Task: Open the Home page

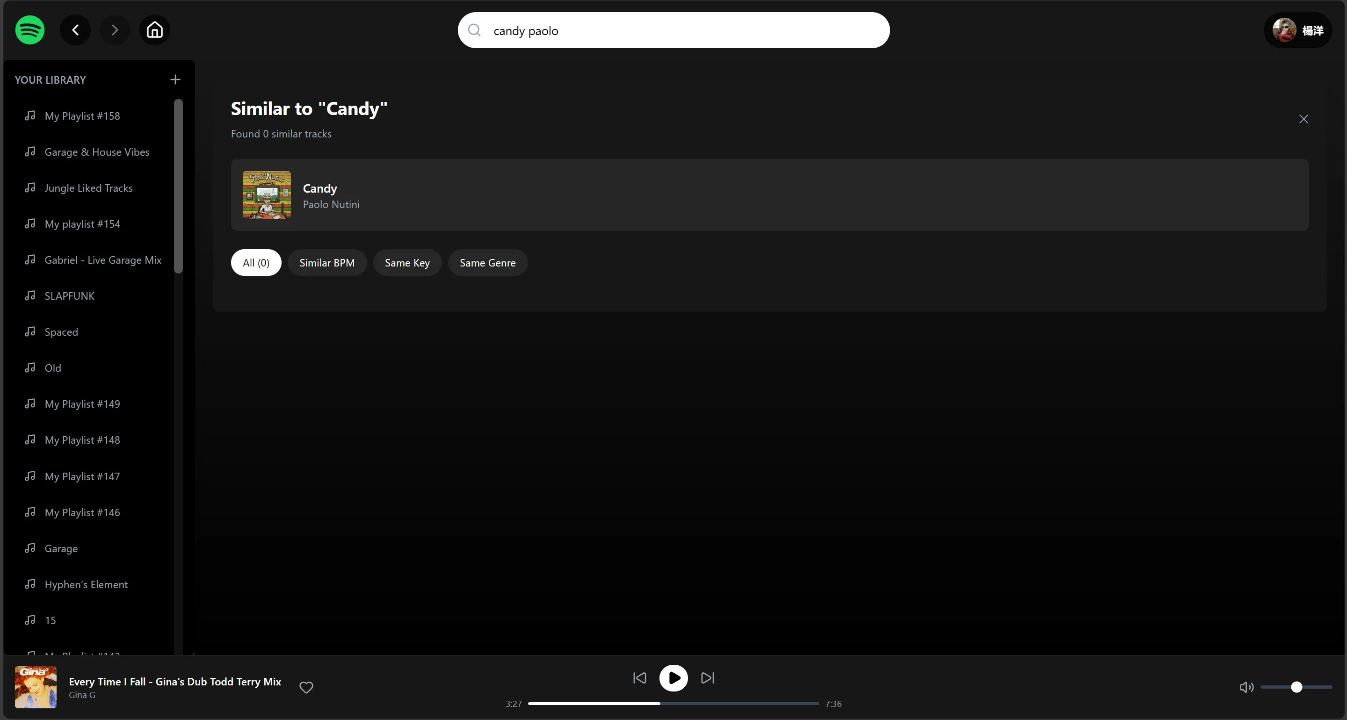Action: tap(155, 30)
